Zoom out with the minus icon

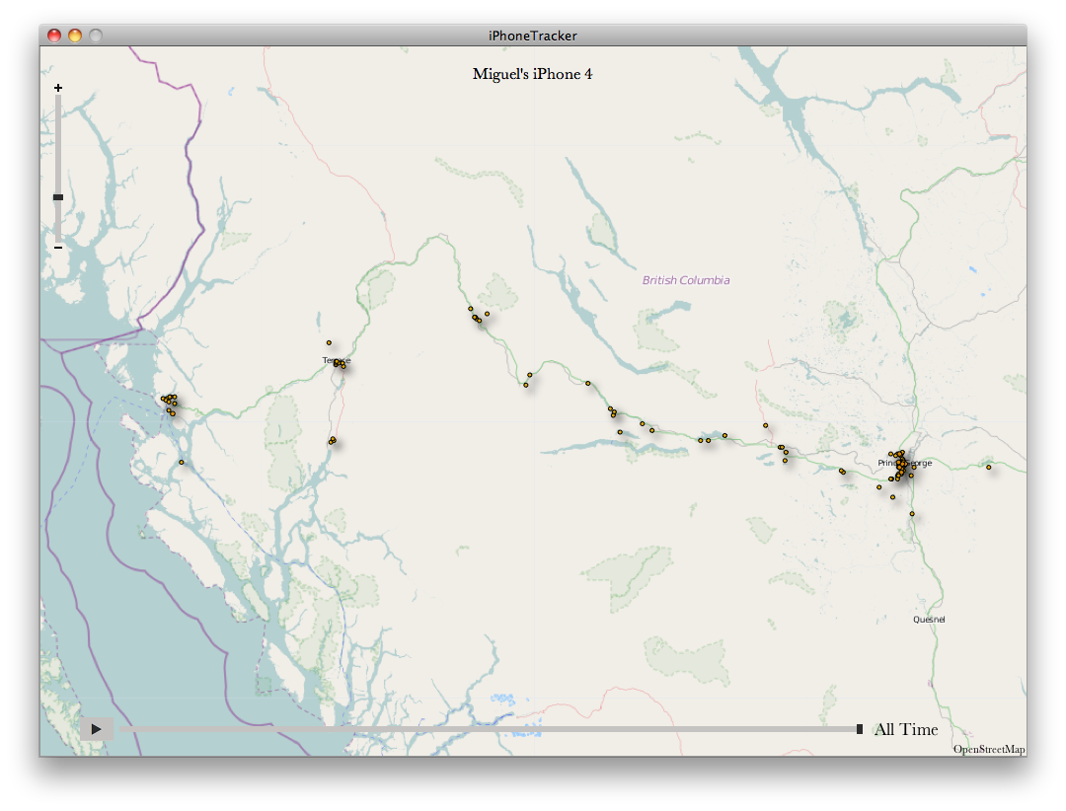coord(58,248)
